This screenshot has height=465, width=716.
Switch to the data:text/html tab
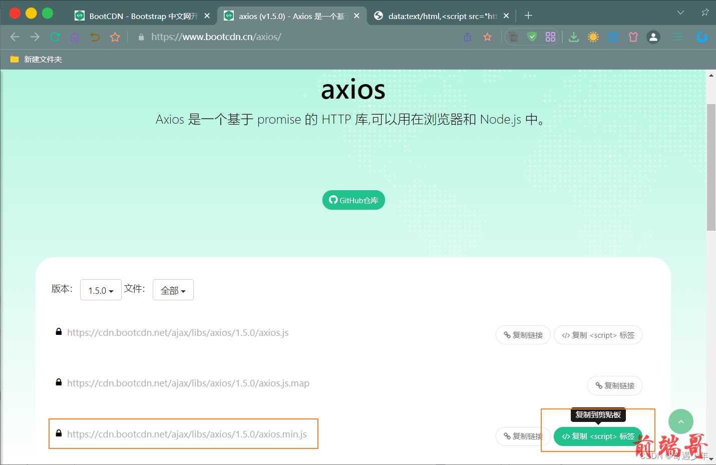tap(442, 16)
